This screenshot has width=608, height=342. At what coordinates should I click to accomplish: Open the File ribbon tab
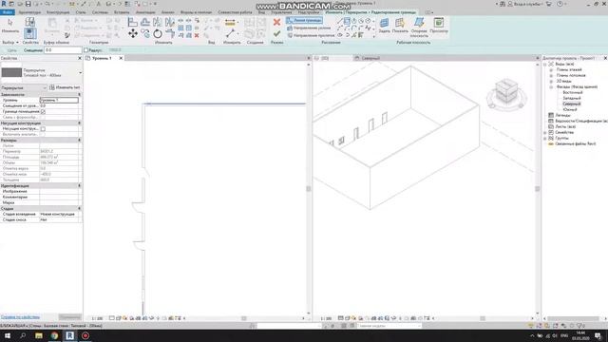(x=7, y=12)
